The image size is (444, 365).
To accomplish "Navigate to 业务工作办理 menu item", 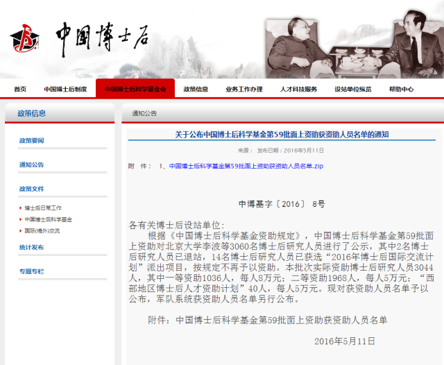I will pyautogui.click(x=244, y=89).
